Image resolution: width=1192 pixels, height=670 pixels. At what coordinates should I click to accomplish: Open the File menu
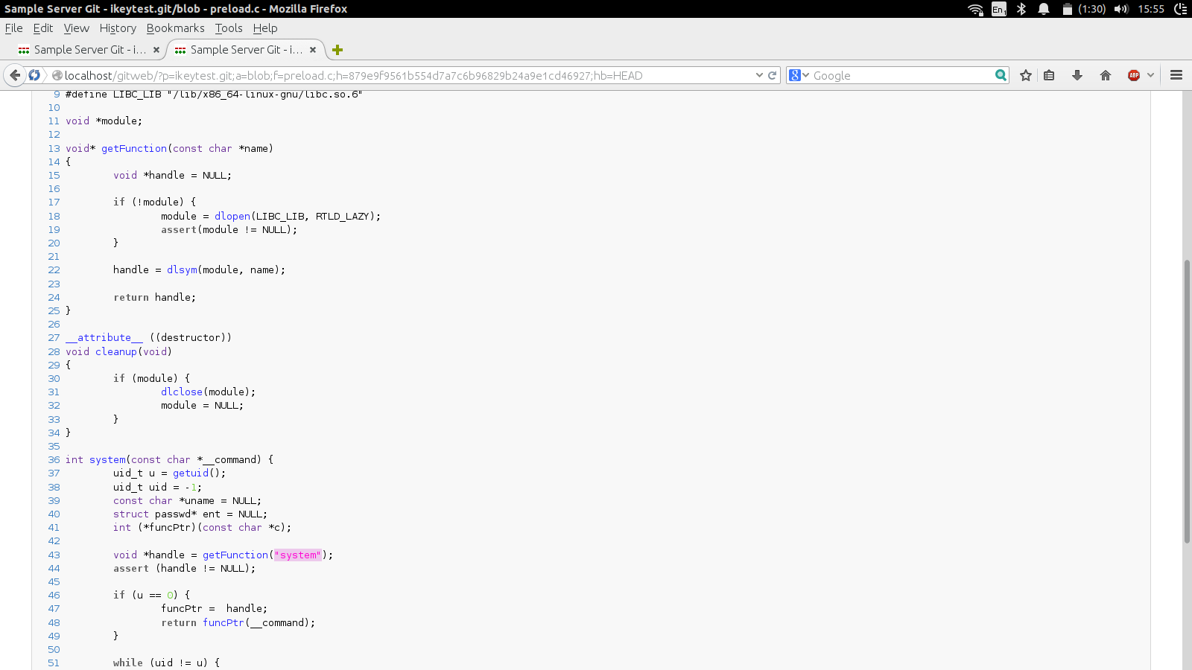point(13,28)
